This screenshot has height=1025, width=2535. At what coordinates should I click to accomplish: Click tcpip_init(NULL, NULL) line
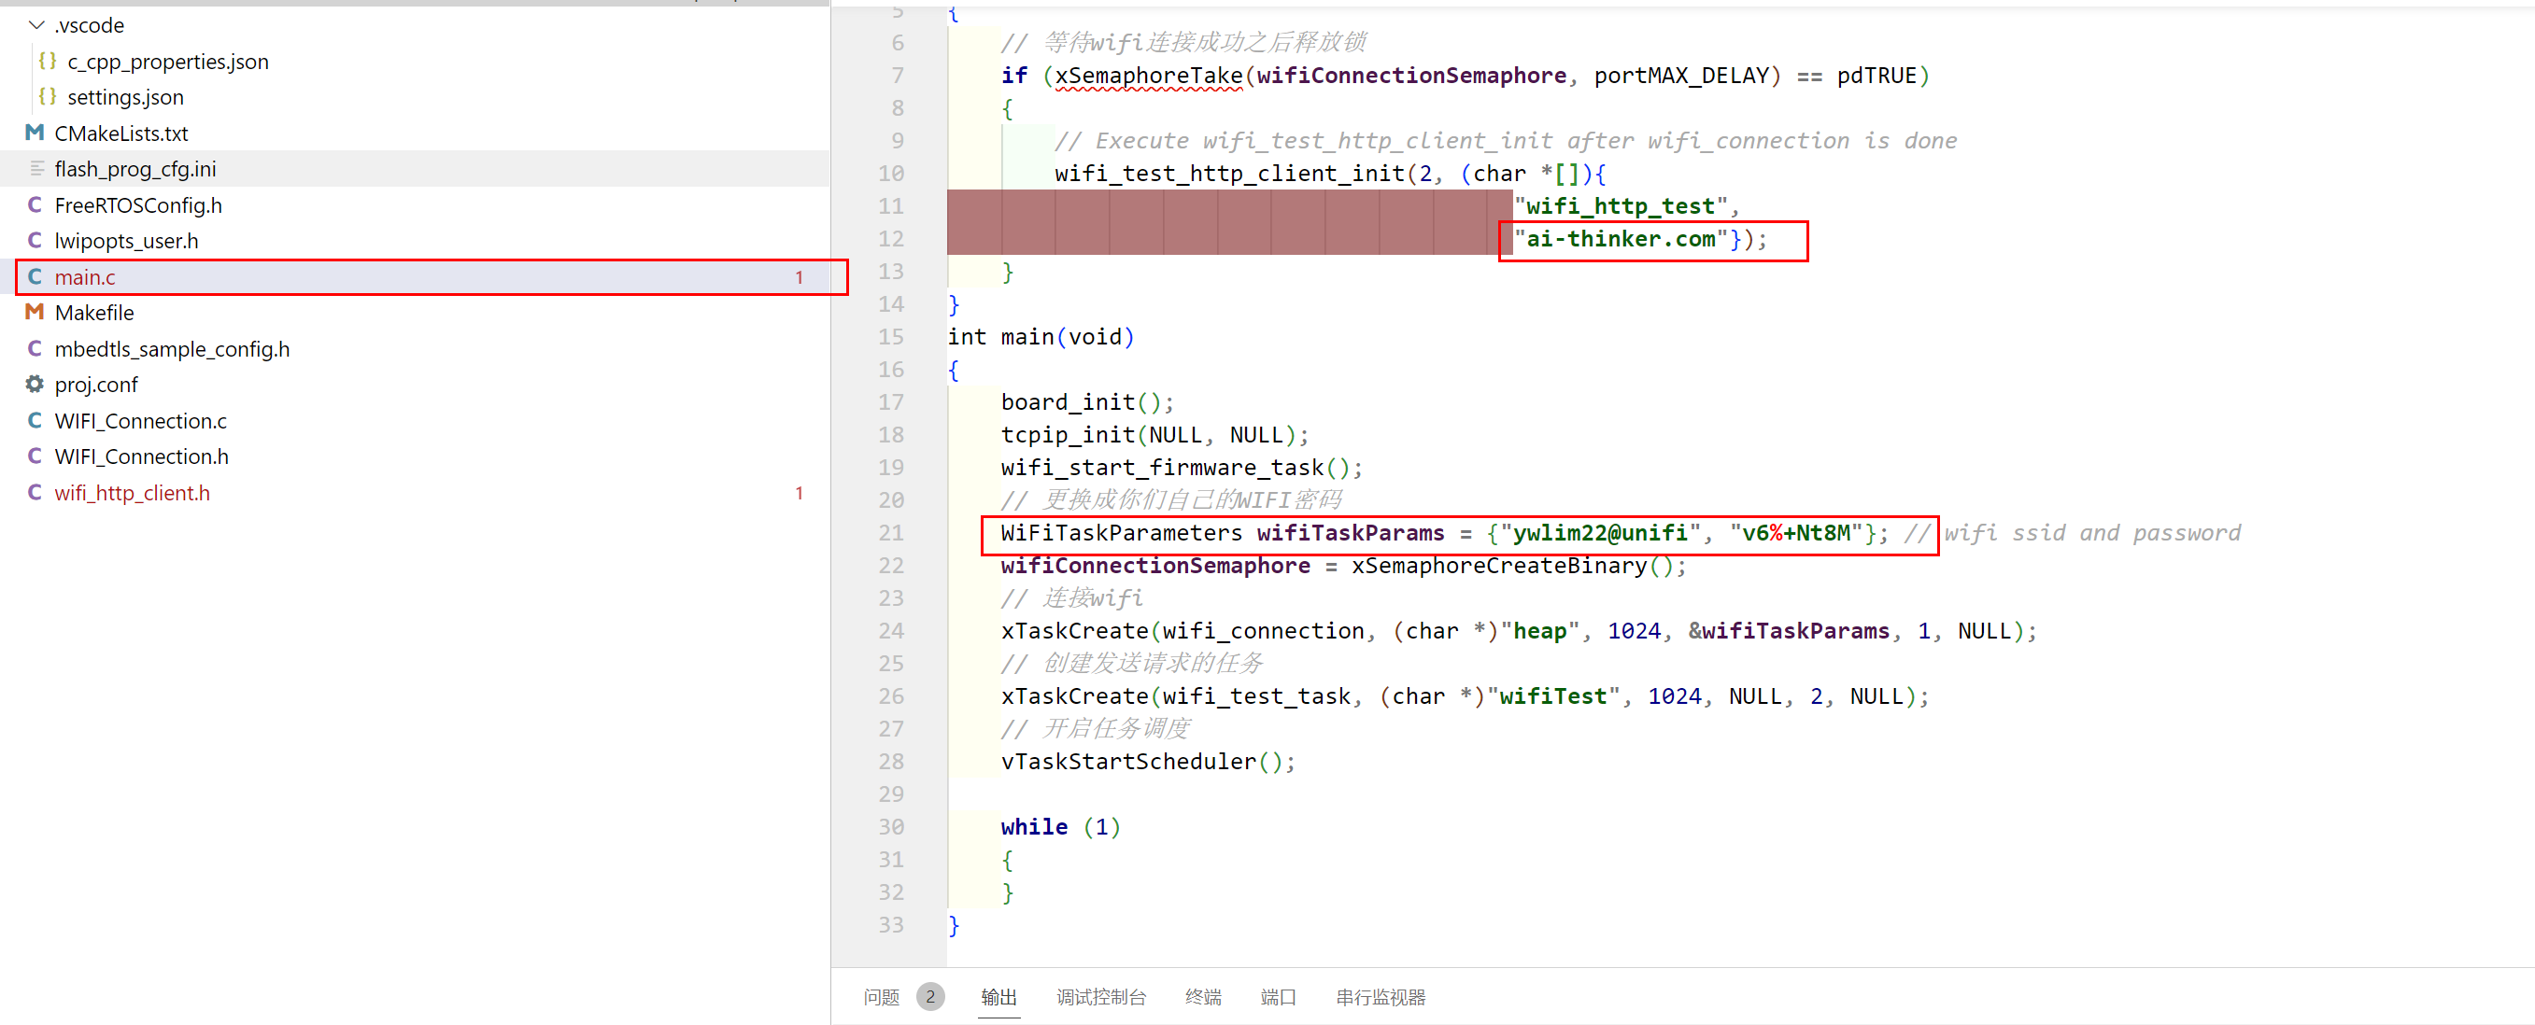tap(1154, 435)
